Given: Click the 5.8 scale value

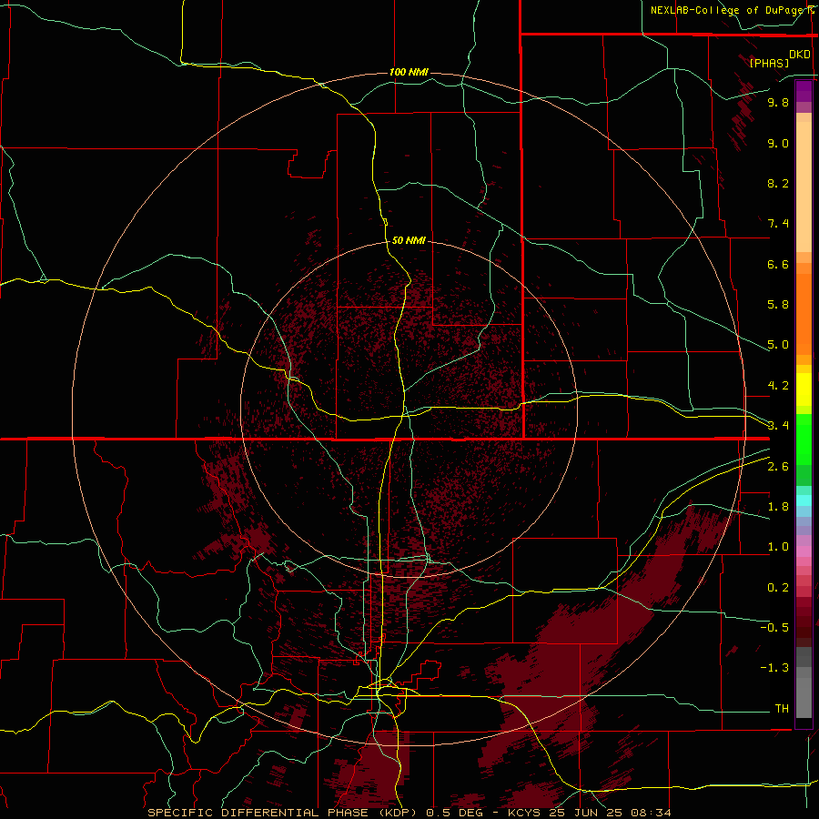Looking at the screenshot, I should (778, 305).
